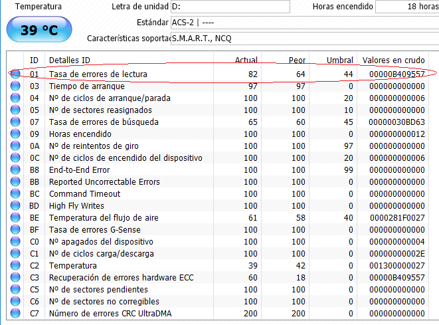Select 'Nº de ciclos carga/descarga' row

click(217, 254)
